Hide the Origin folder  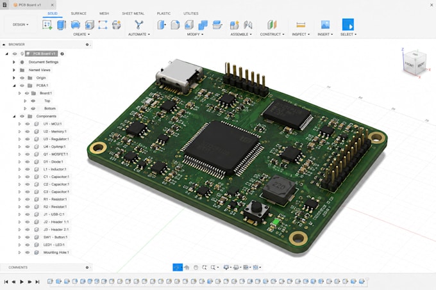pos(22,78)
